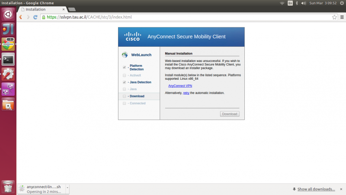Click the retry automatic installation link
Viewport: 346px width, 195px height.
click(186, 93)
